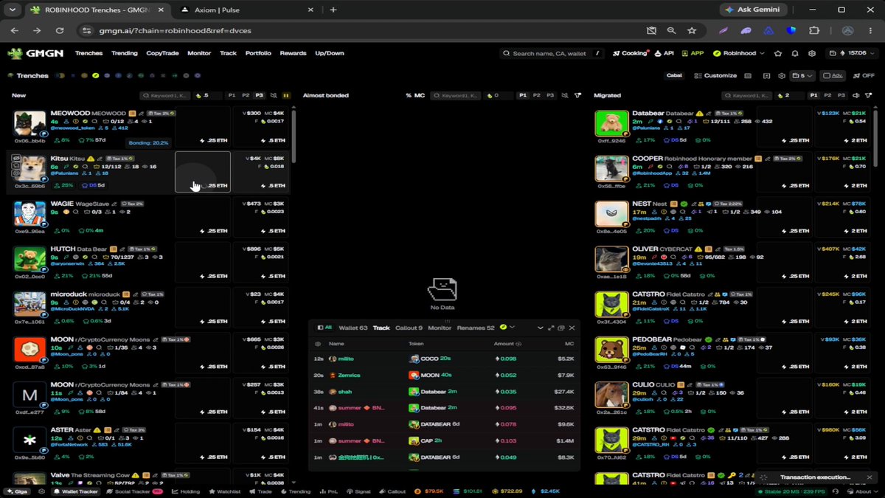
Task: Expand the wallet tracker popup to fullscreen
Action: tap(551, 328)
